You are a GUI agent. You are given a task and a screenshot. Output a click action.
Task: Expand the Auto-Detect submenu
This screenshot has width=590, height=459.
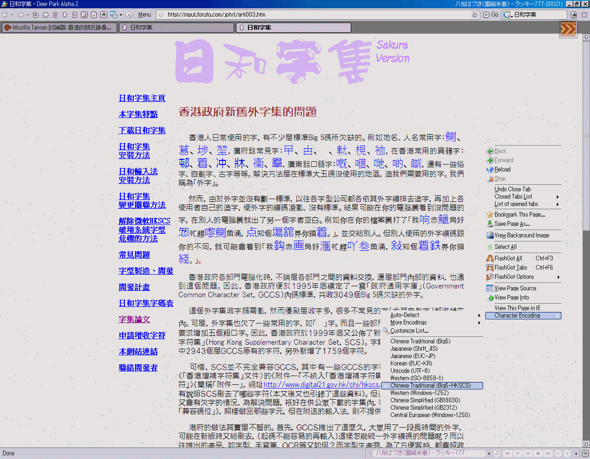click(x=435, y=315)
